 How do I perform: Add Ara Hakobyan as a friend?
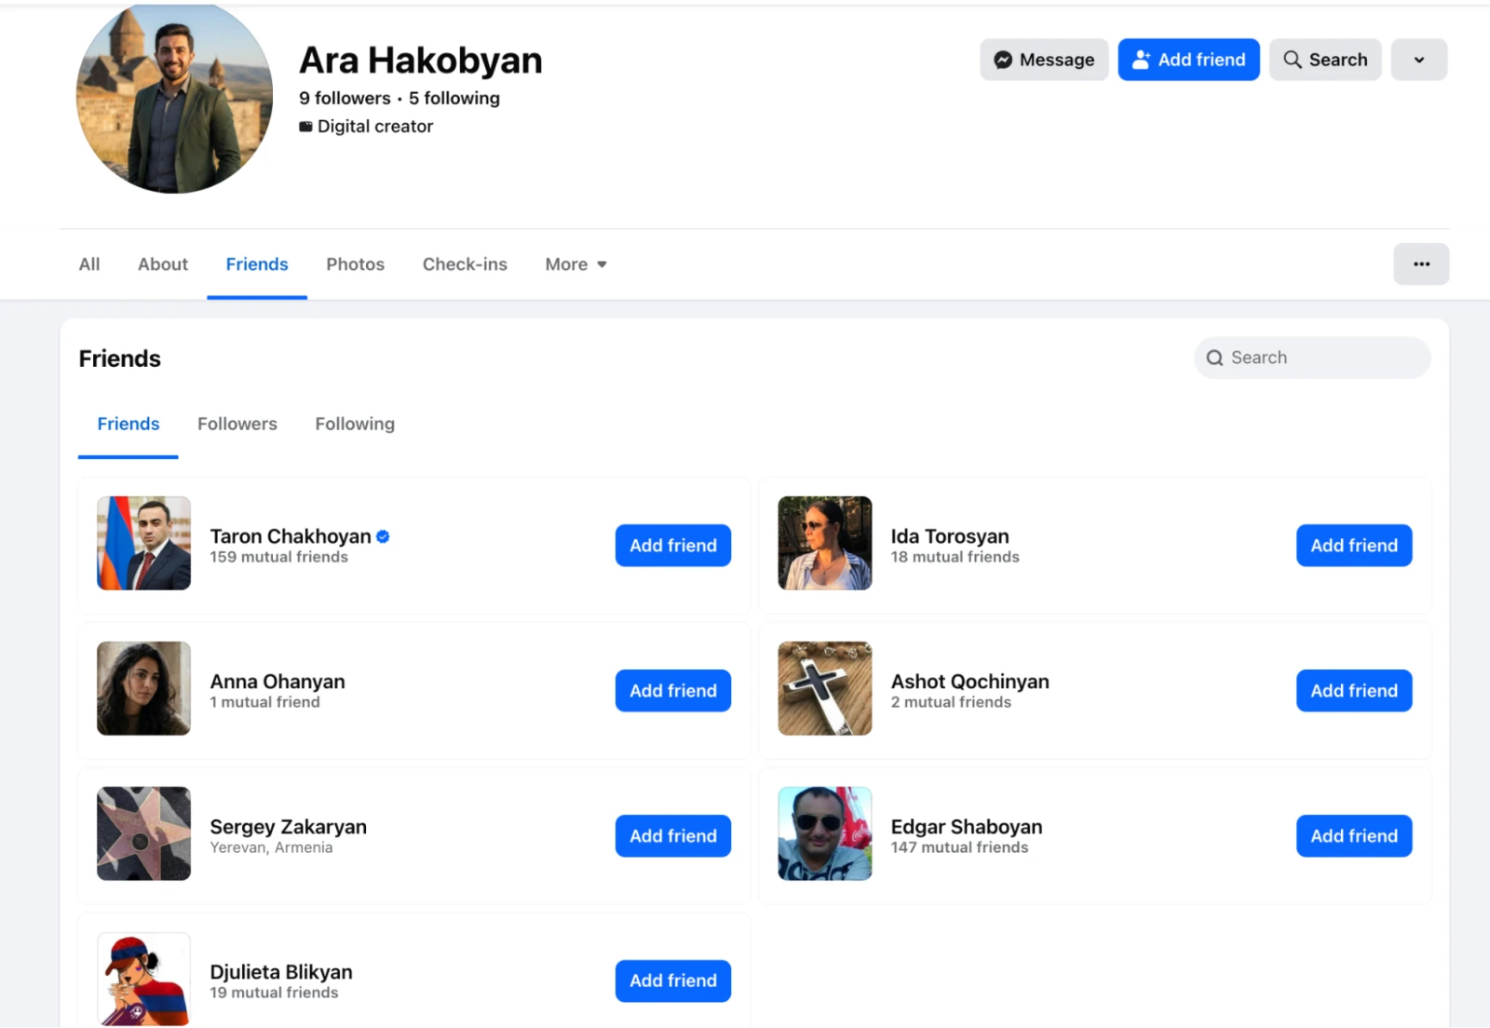point(1189,60)
